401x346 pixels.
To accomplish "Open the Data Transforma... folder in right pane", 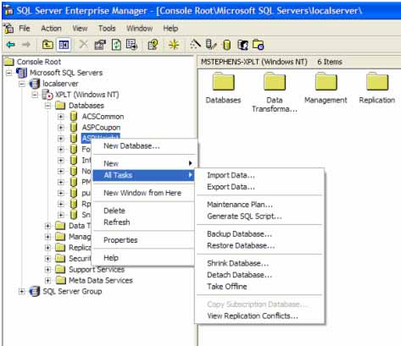I will pos(275,92).
